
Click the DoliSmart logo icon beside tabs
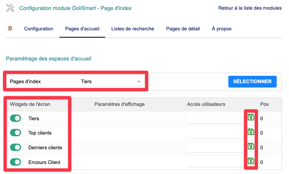(10, 29)
